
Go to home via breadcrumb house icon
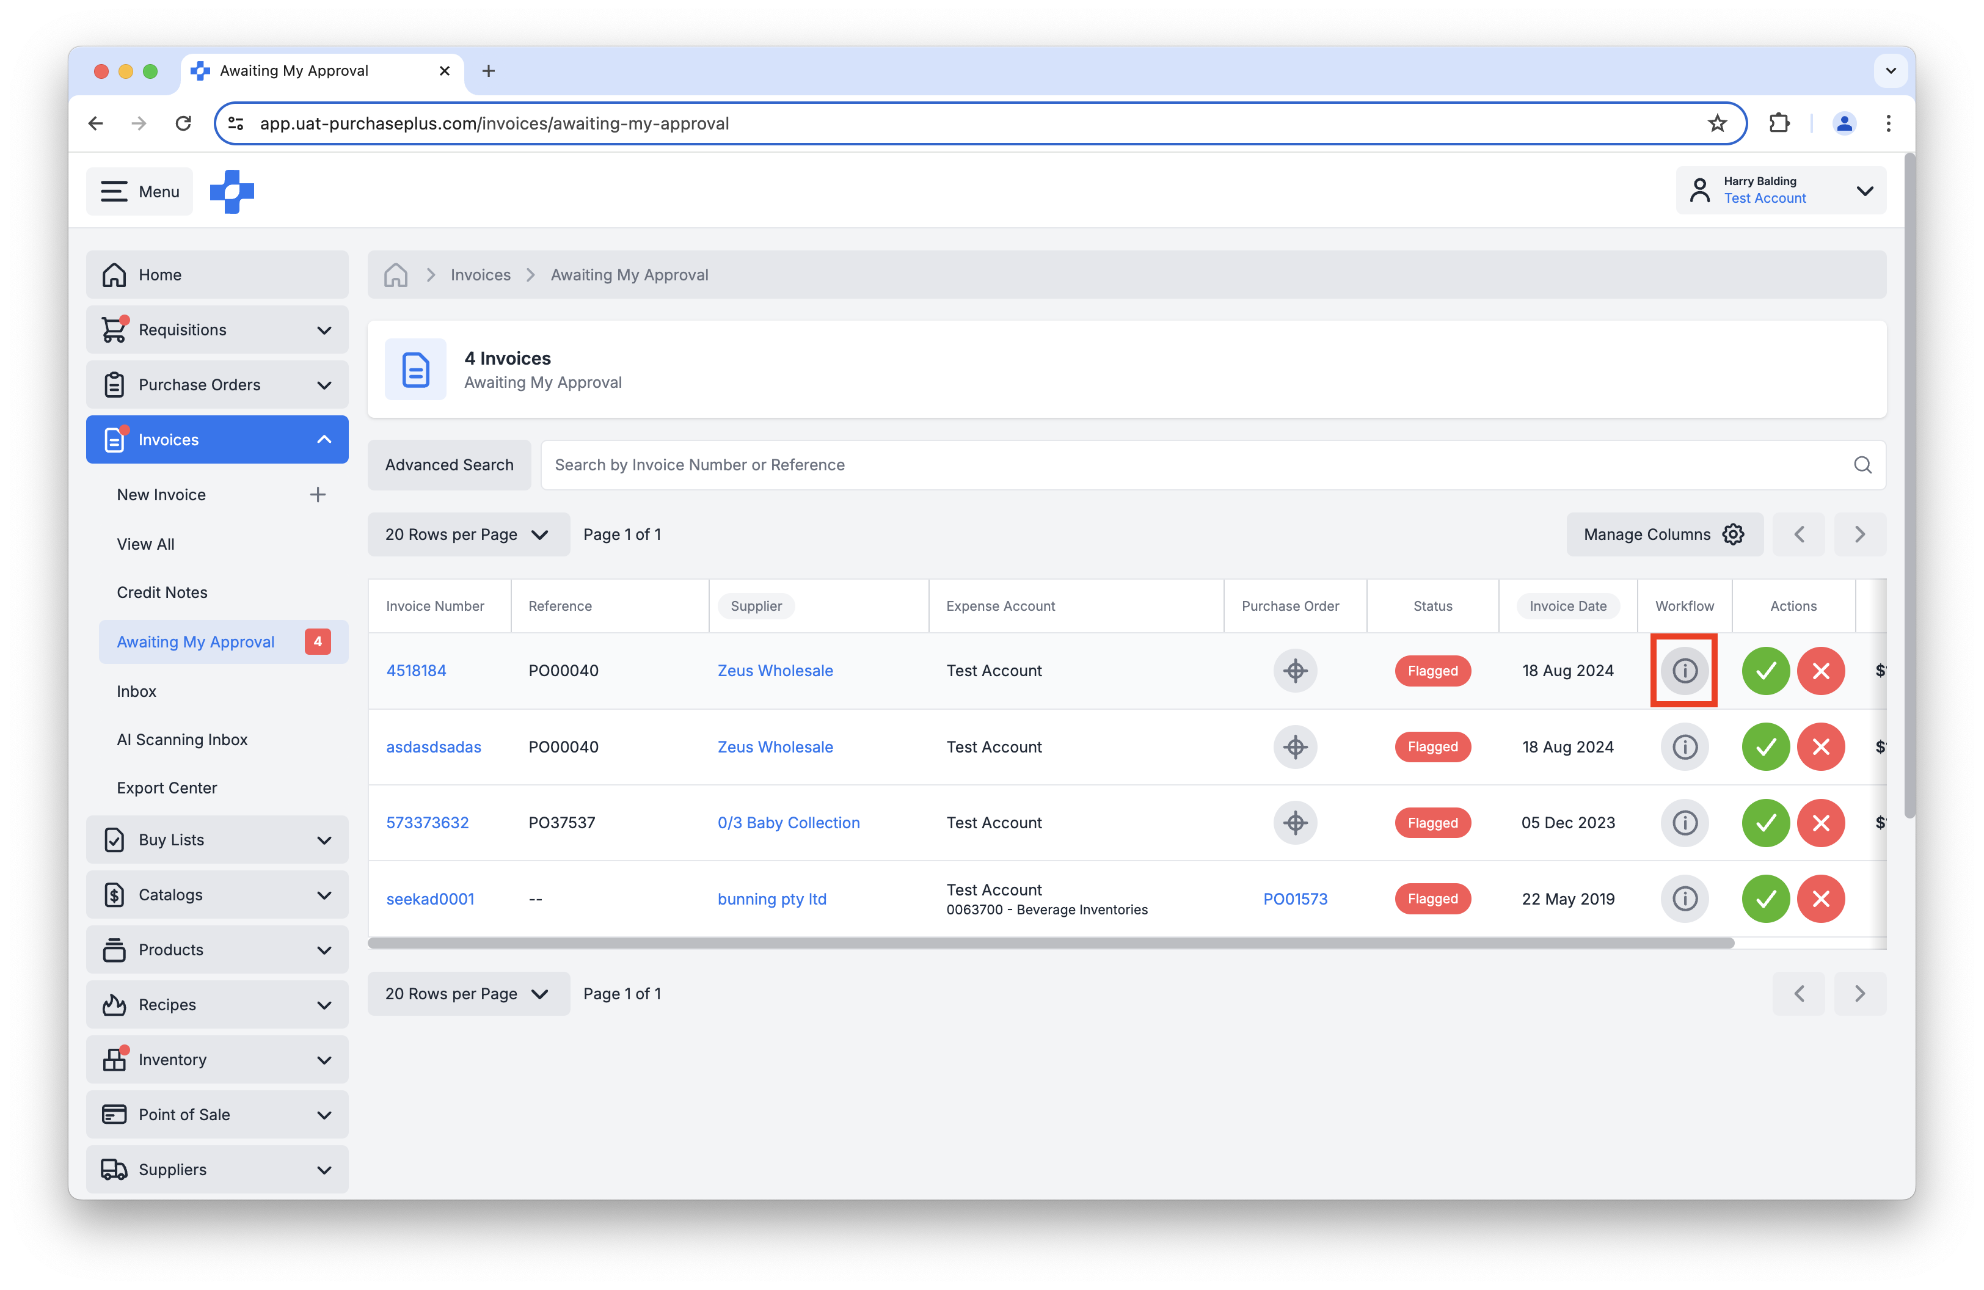pos(395,275)
